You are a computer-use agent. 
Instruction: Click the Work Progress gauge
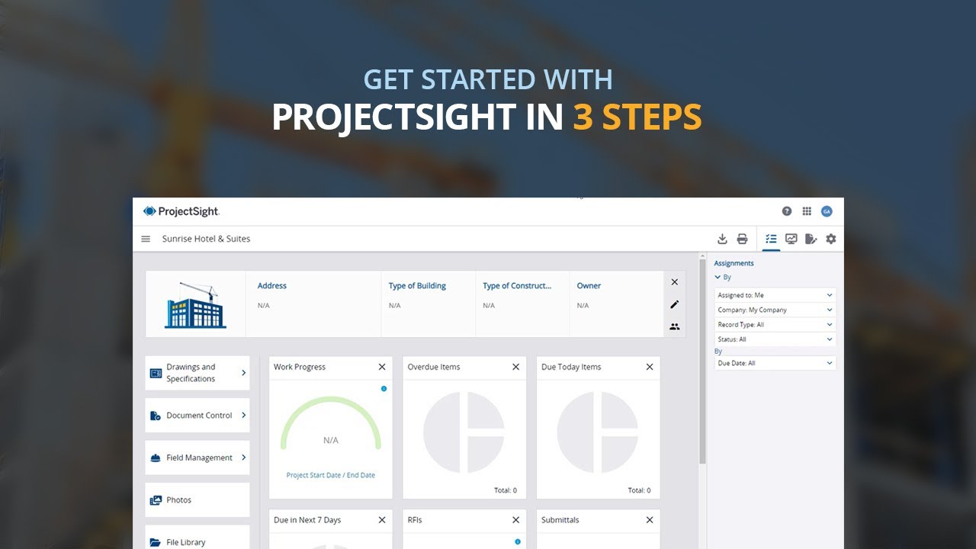tap(331, 425)
